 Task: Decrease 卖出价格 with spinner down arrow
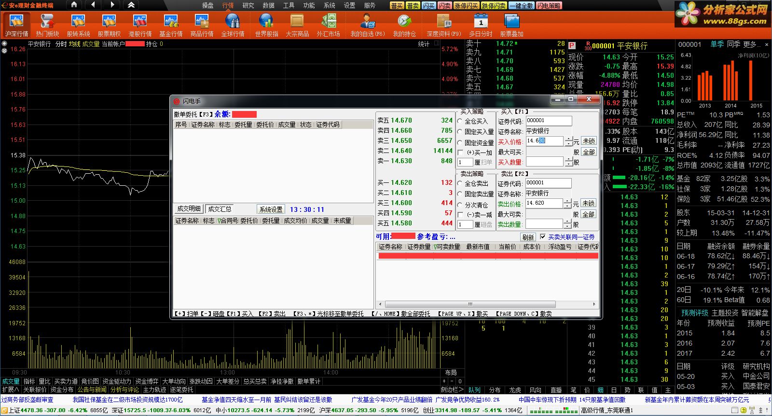pyautogui.click(x=568, y=206)
